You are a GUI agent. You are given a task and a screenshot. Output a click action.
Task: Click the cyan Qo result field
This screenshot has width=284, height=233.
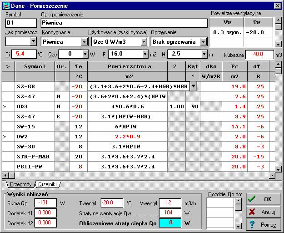click(170, 223)
